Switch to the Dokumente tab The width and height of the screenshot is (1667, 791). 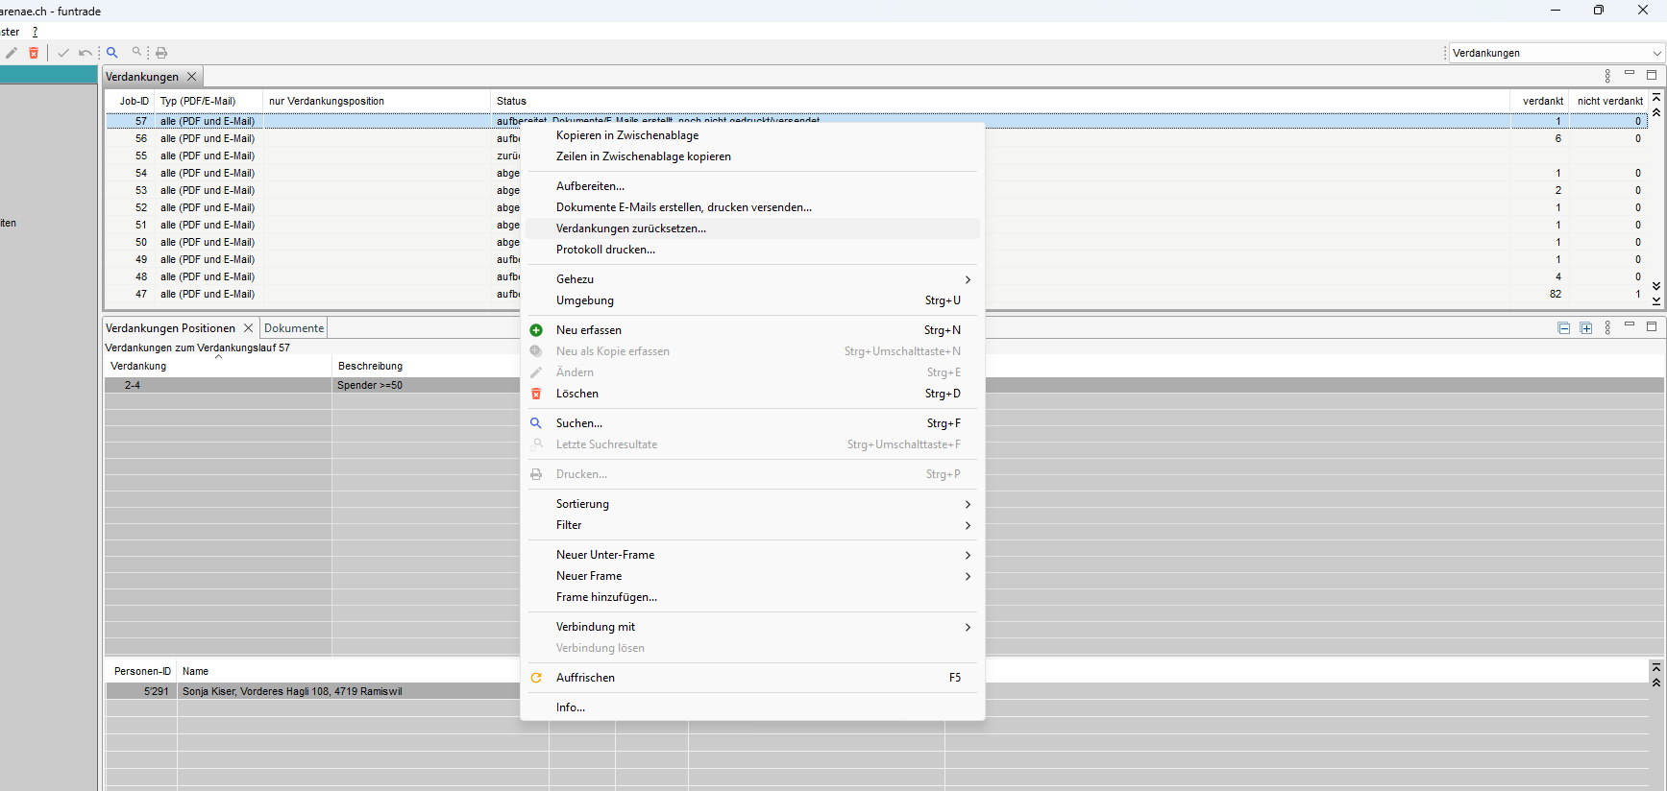[x=294, y=328]
